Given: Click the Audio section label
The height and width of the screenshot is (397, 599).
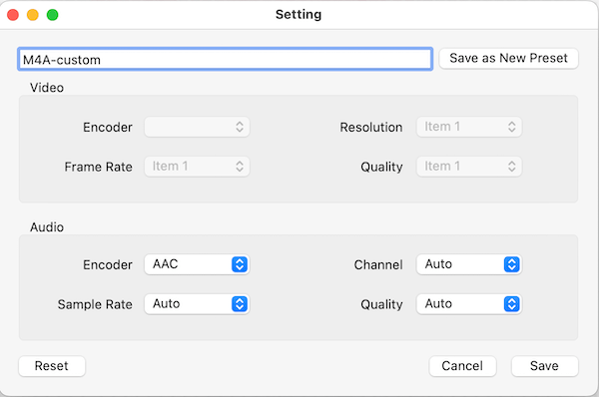Looking at the screenshot, I should pos(47,227).
